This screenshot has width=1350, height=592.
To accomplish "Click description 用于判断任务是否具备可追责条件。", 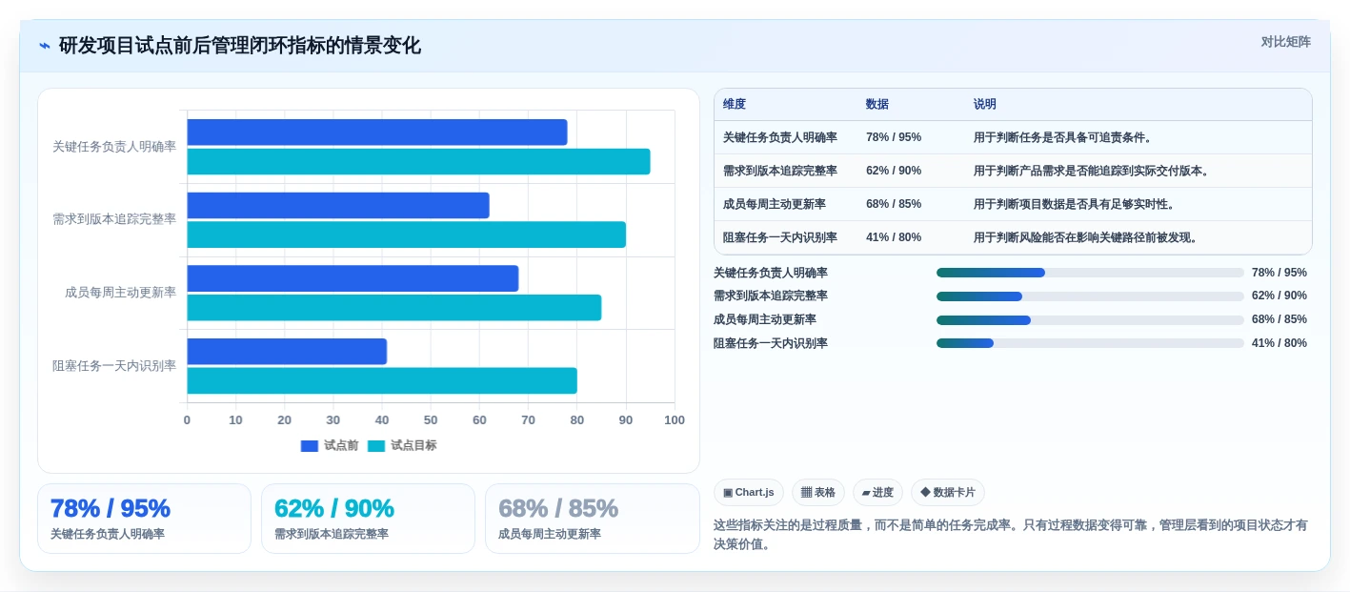I will click(1065, 137).
